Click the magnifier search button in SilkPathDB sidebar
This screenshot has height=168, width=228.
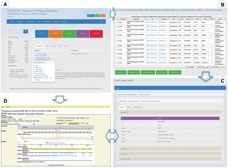tap(26, 31)
